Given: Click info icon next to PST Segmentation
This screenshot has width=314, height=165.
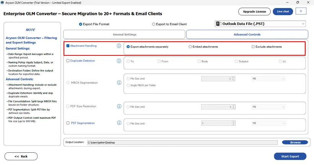Looking at the screenshot, I should (x=119, y=123).
